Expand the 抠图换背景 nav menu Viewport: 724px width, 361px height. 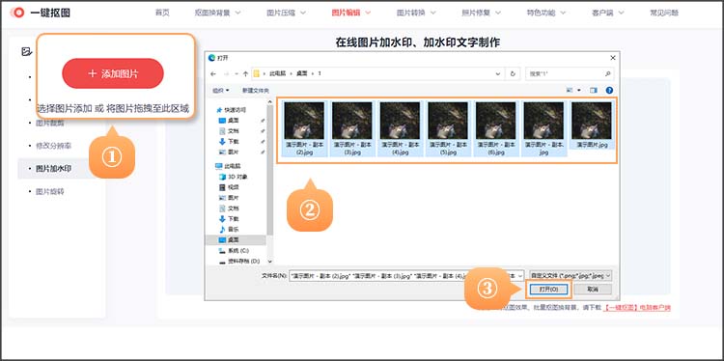[217, 13]
